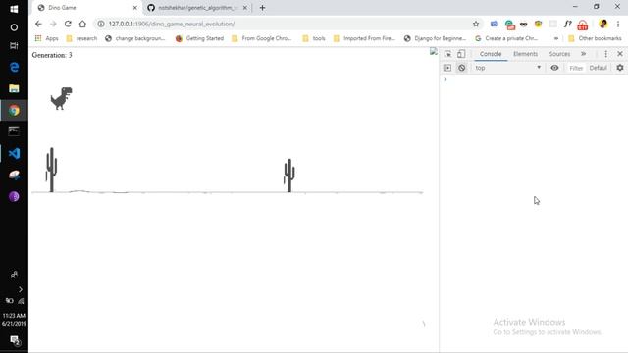Switch to the Sources tab in DevTools
Viewport: 628px width, 353px height.
(x=559, y=54)
